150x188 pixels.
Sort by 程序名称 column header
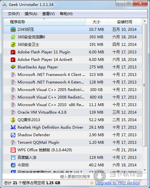tap(44, 22)
